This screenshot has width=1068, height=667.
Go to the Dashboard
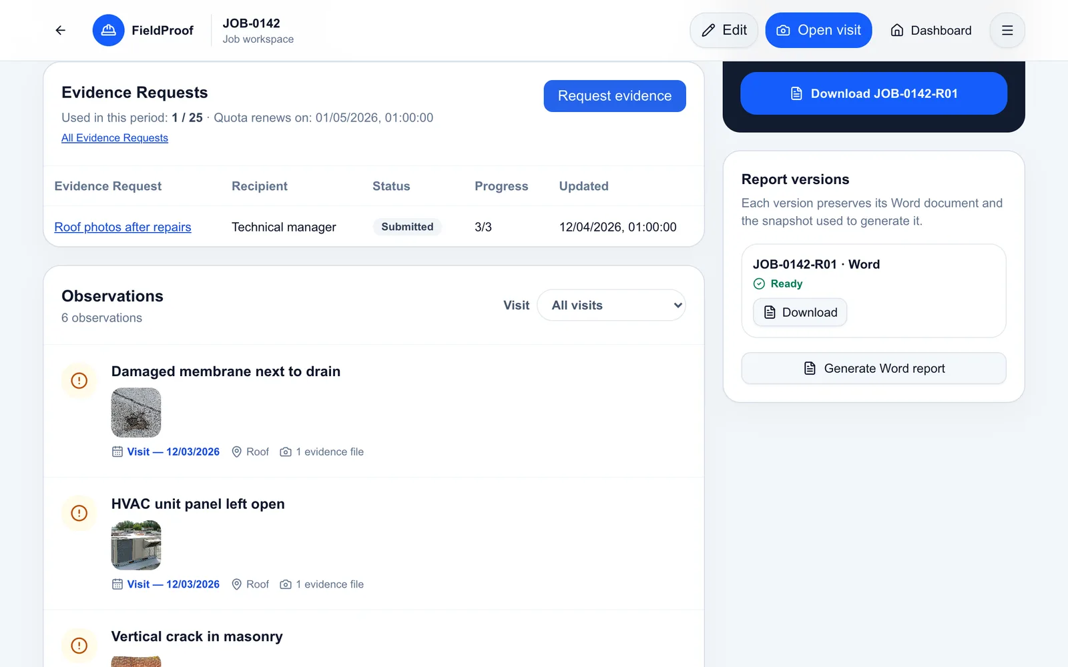(x=931, y=30)
